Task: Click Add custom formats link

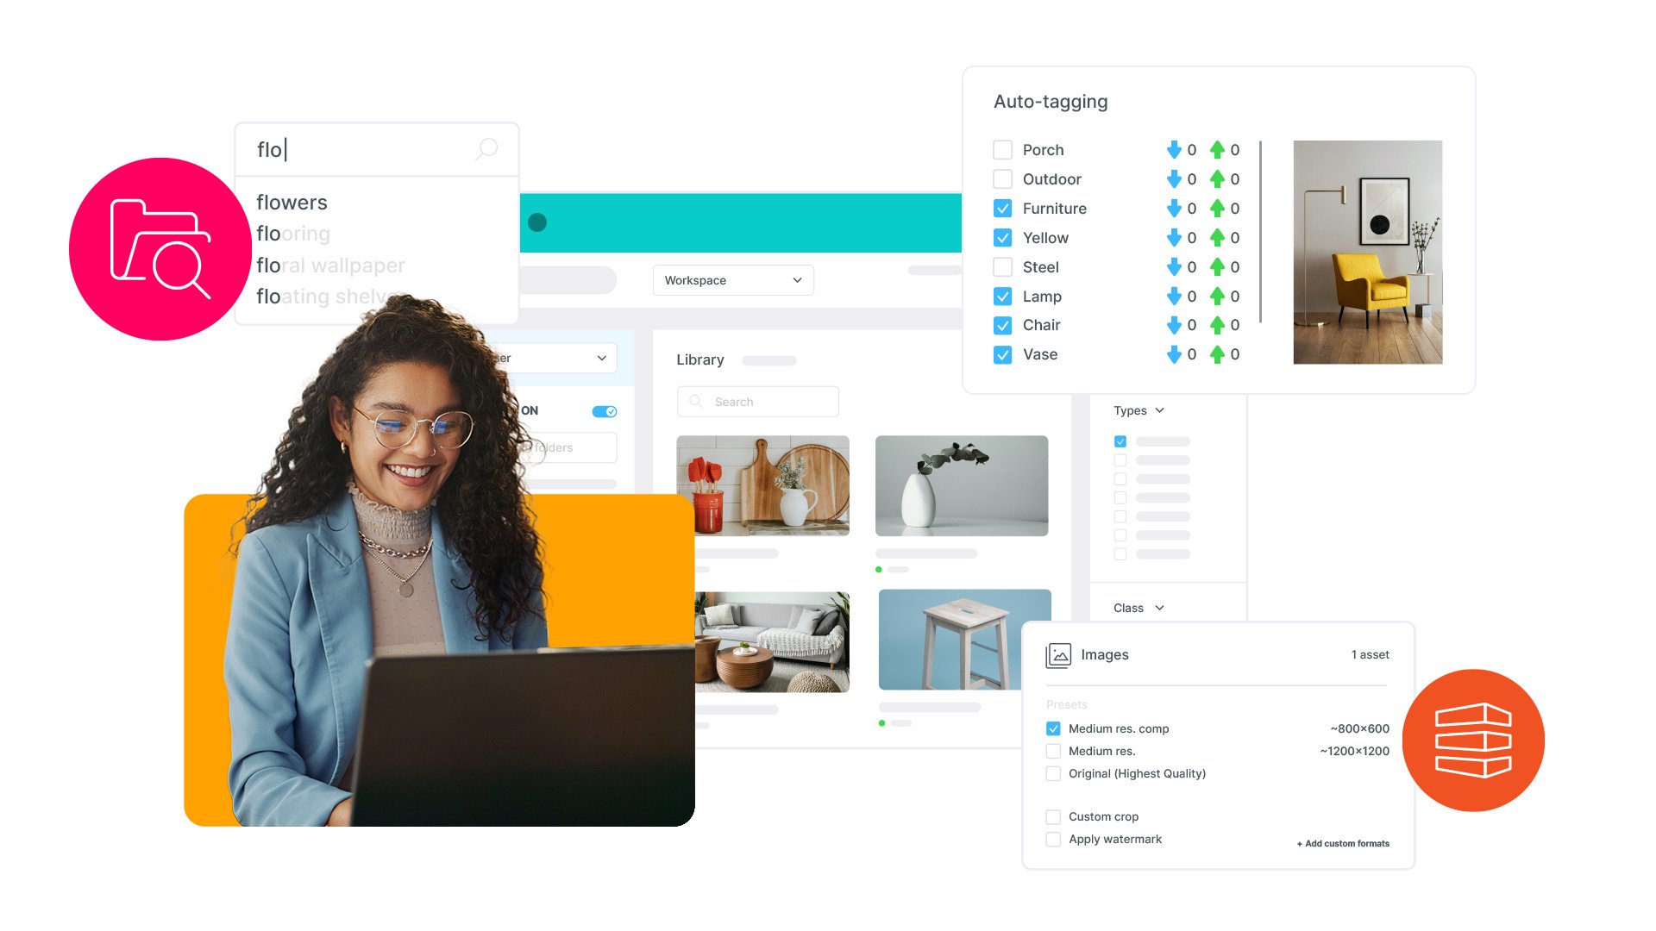Action: [x=1345, y=843]
